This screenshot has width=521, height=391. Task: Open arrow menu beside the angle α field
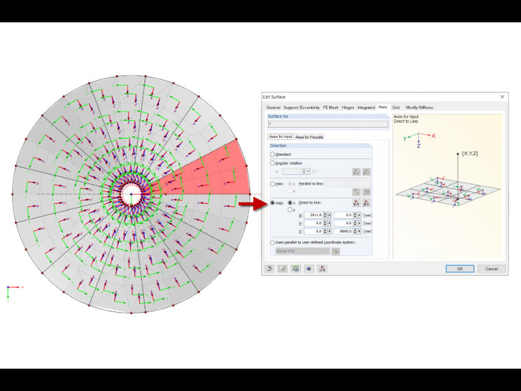pyautogui.click(x=308, y=171)
